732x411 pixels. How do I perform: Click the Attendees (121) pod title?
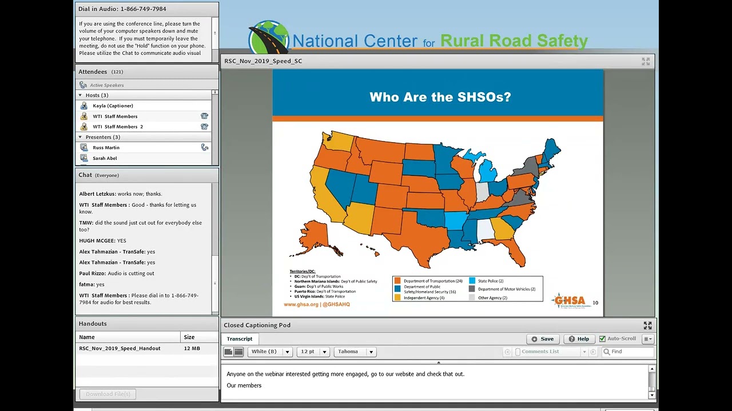(101, 72)
